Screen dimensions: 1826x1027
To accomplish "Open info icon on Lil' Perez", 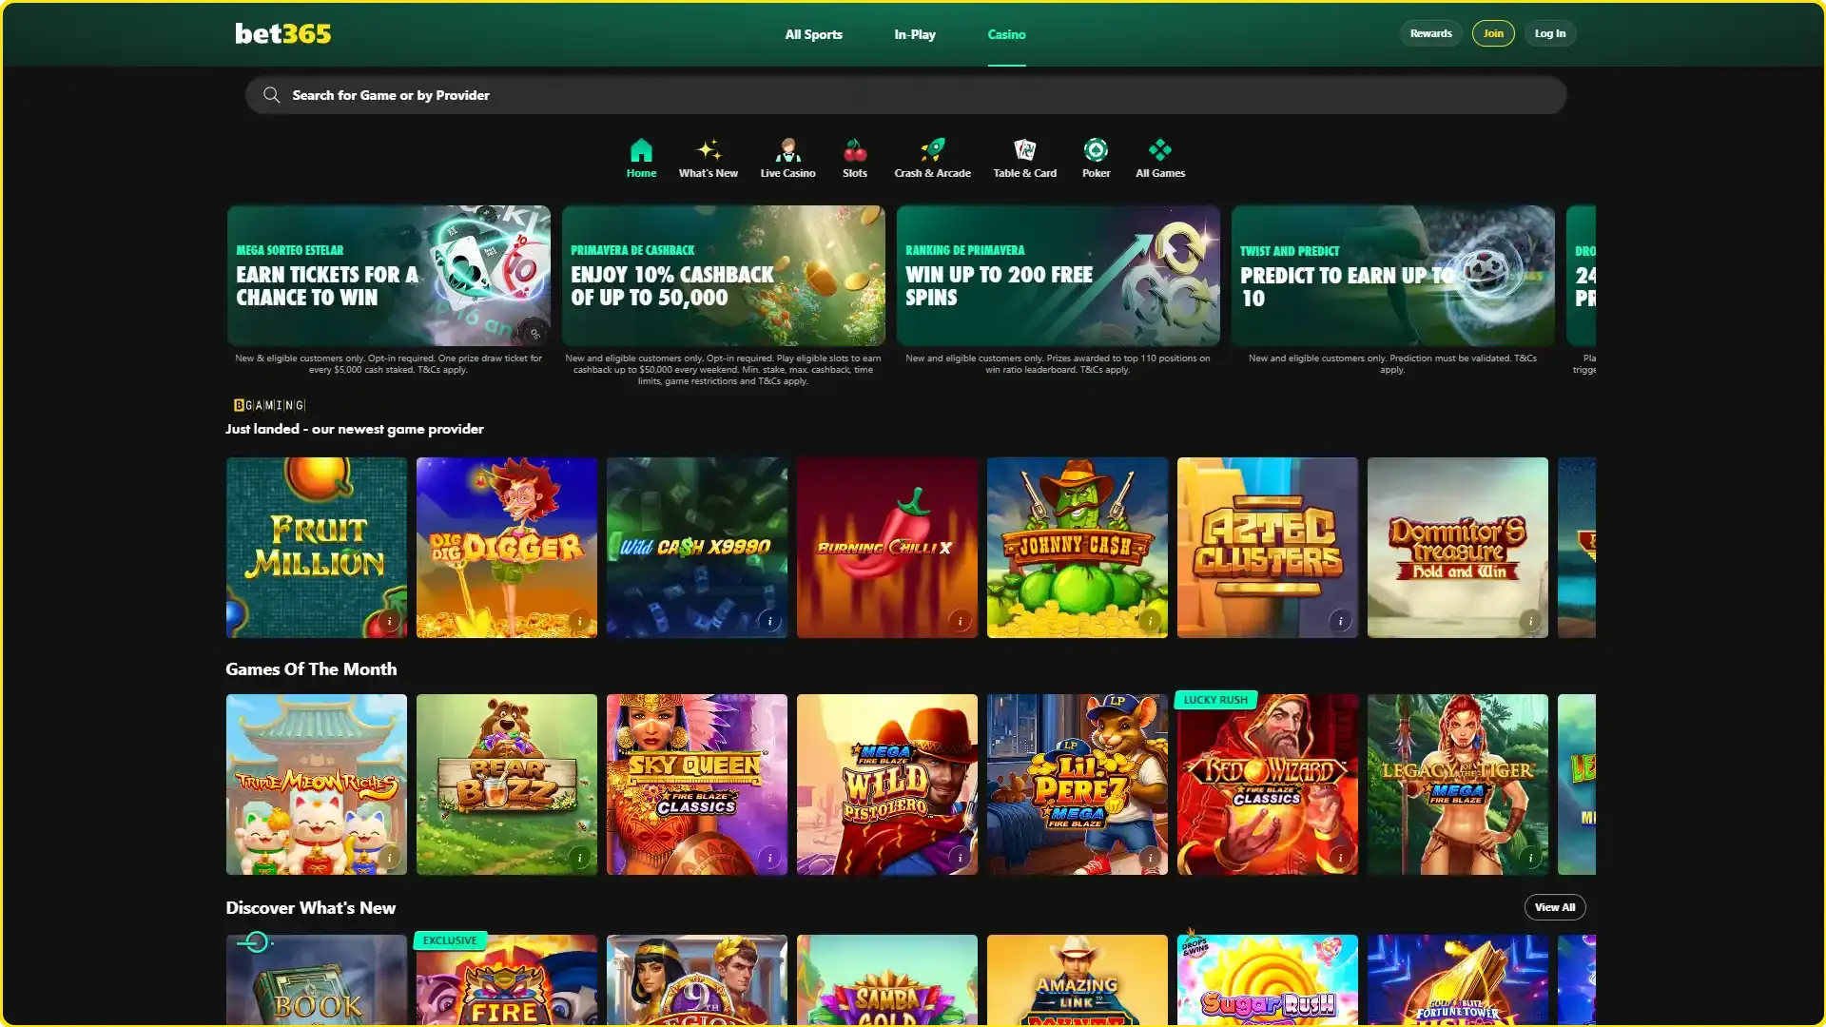I will point(1150,858).
